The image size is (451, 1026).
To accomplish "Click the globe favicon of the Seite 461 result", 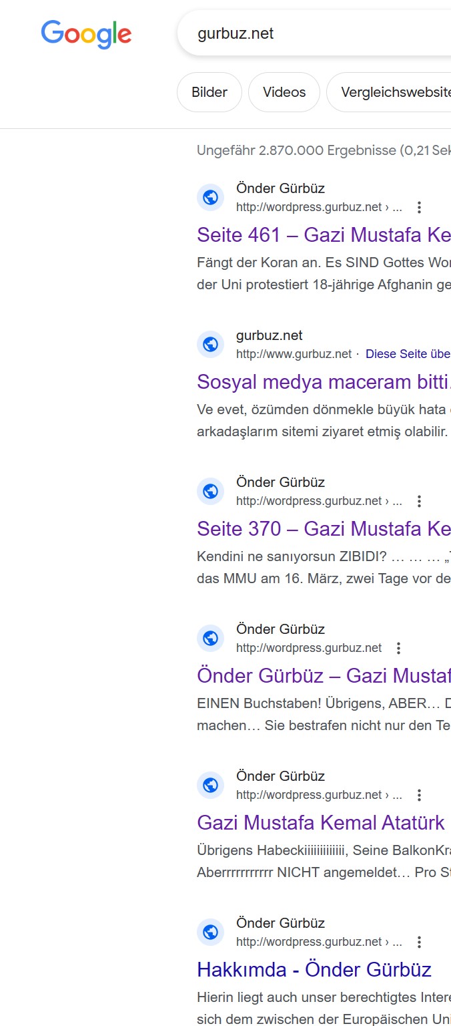I will pyautogui.click(x=210, y=197).
